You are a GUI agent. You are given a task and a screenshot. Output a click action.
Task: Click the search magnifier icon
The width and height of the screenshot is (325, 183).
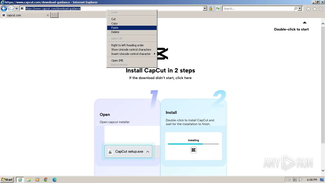[296, 9]
